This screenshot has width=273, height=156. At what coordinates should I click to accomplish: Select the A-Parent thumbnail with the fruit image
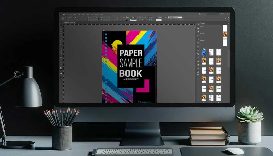(225, 35)
